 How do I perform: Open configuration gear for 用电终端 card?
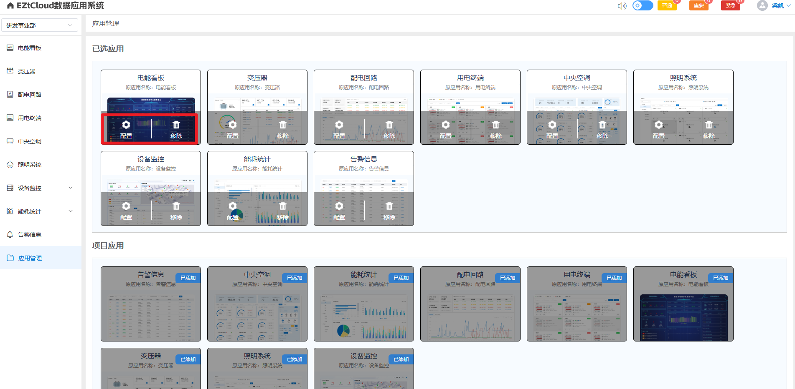(x=446, y=125)
